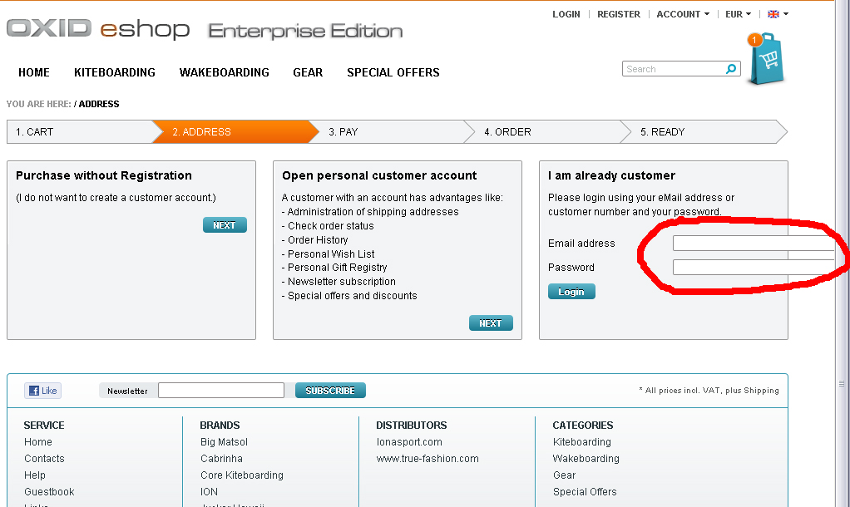Open the language flag dropdown

coord(778,14)
